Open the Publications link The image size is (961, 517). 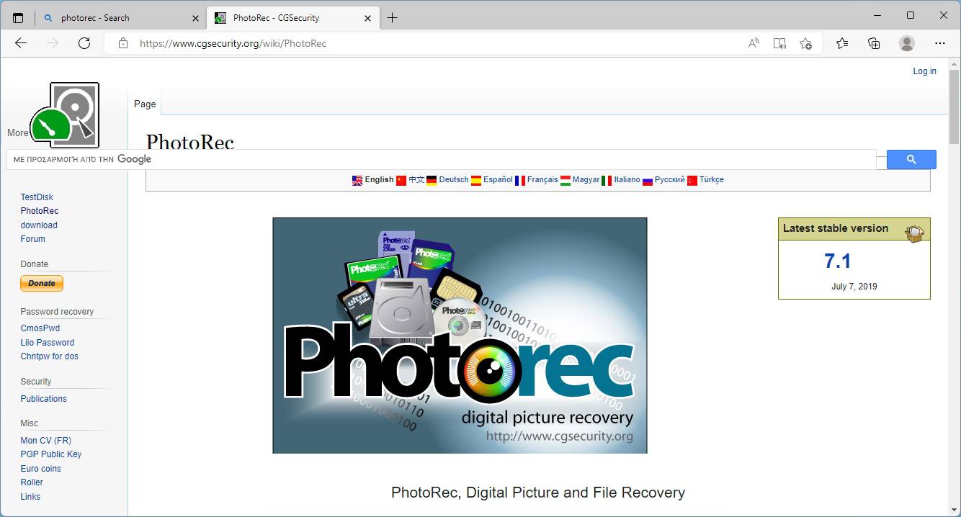pyautogui.click(x=44, y=399)
